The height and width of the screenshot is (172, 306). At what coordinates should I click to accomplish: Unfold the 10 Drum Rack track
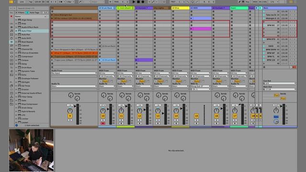114,8
